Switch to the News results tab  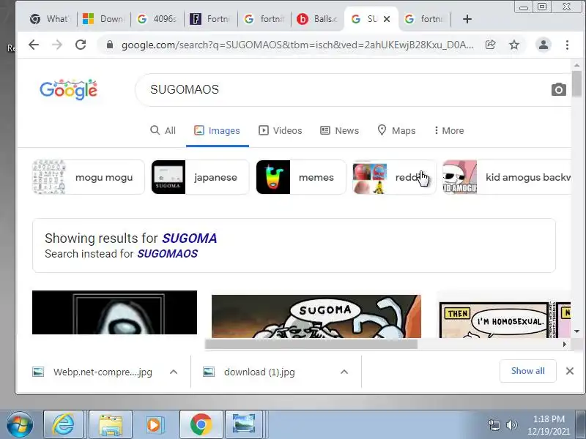click(340, 130)
